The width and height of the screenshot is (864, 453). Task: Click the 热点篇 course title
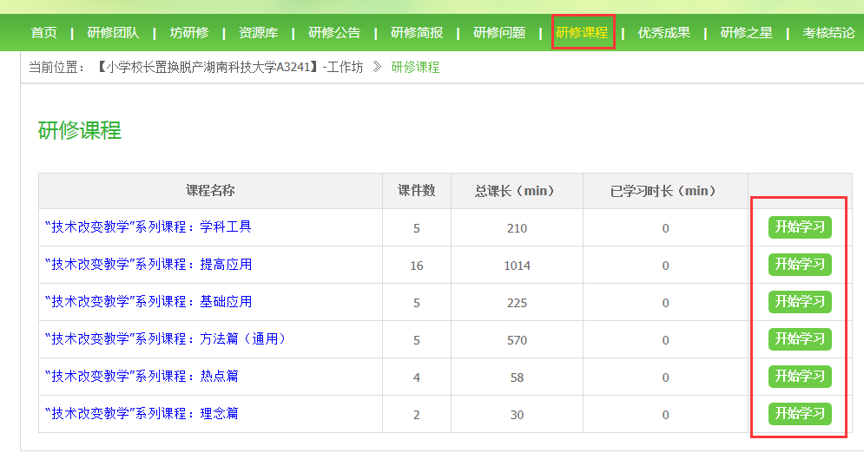tap(142, 377)
